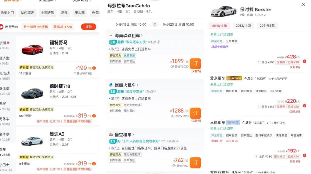Viewport: 311px width, 174px height.
Task: Select the 2013/14款 model year tab
Action: (x=243, y=26)
